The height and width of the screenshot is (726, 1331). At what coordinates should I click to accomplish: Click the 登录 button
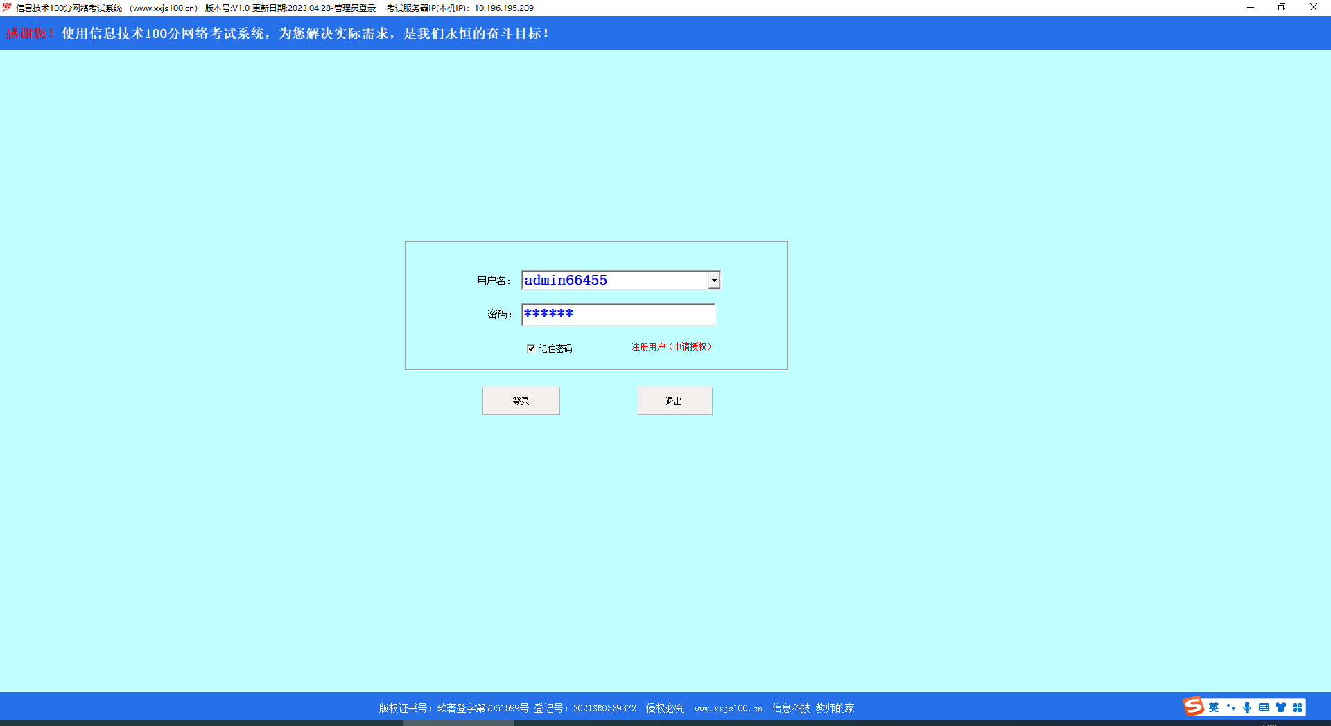coord(521,401)
